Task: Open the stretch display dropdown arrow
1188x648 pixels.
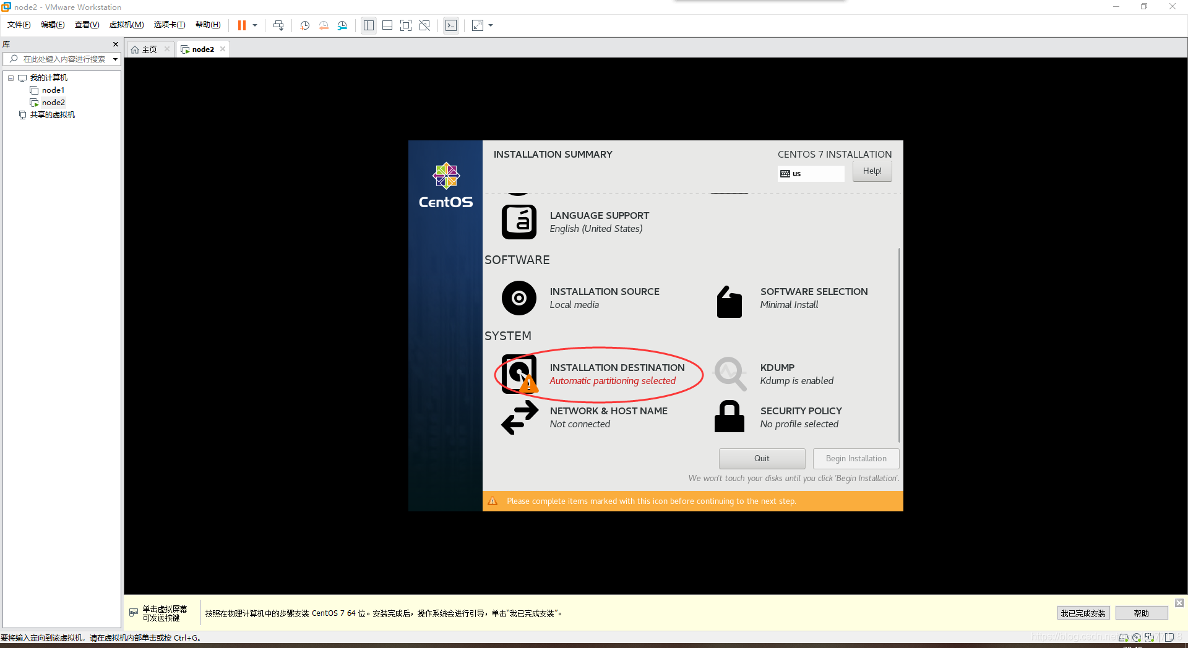Action: point(491,25)
